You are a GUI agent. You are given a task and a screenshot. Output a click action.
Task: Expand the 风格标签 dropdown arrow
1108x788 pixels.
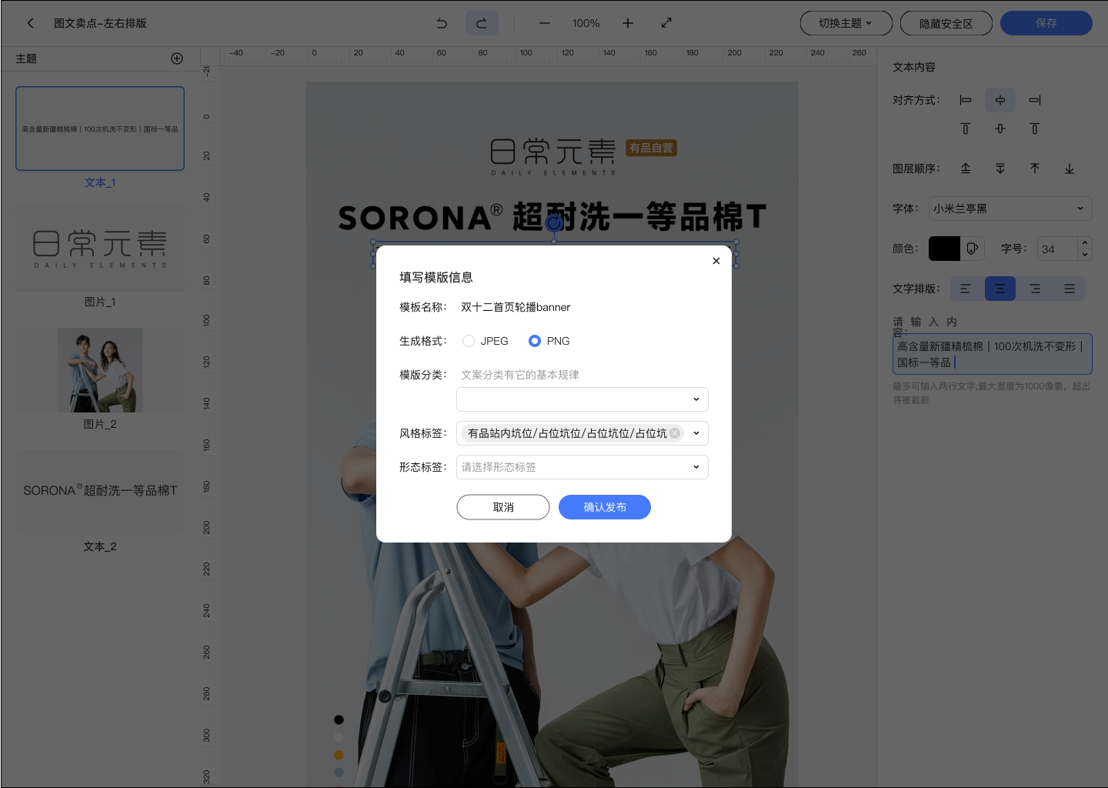click(696, 433)
